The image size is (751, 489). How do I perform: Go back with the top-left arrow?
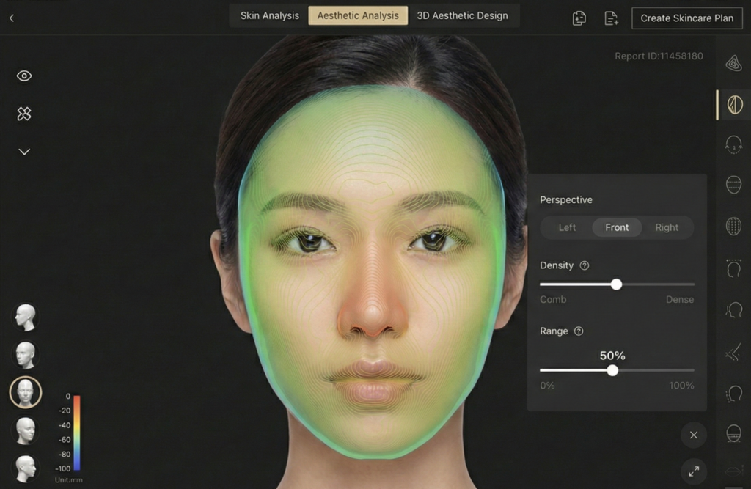point(12,18)
